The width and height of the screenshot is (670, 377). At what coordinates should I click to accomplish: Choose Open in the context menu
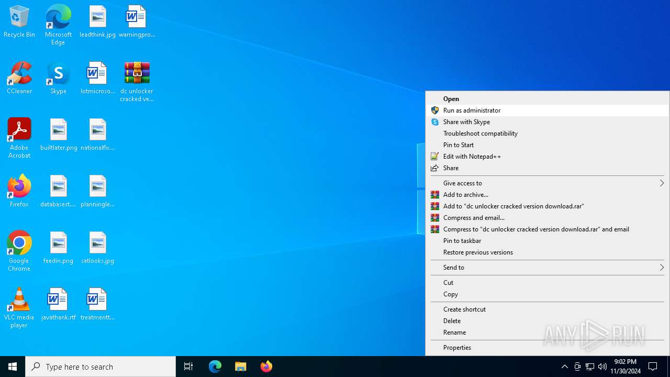[x=548, y=99]
